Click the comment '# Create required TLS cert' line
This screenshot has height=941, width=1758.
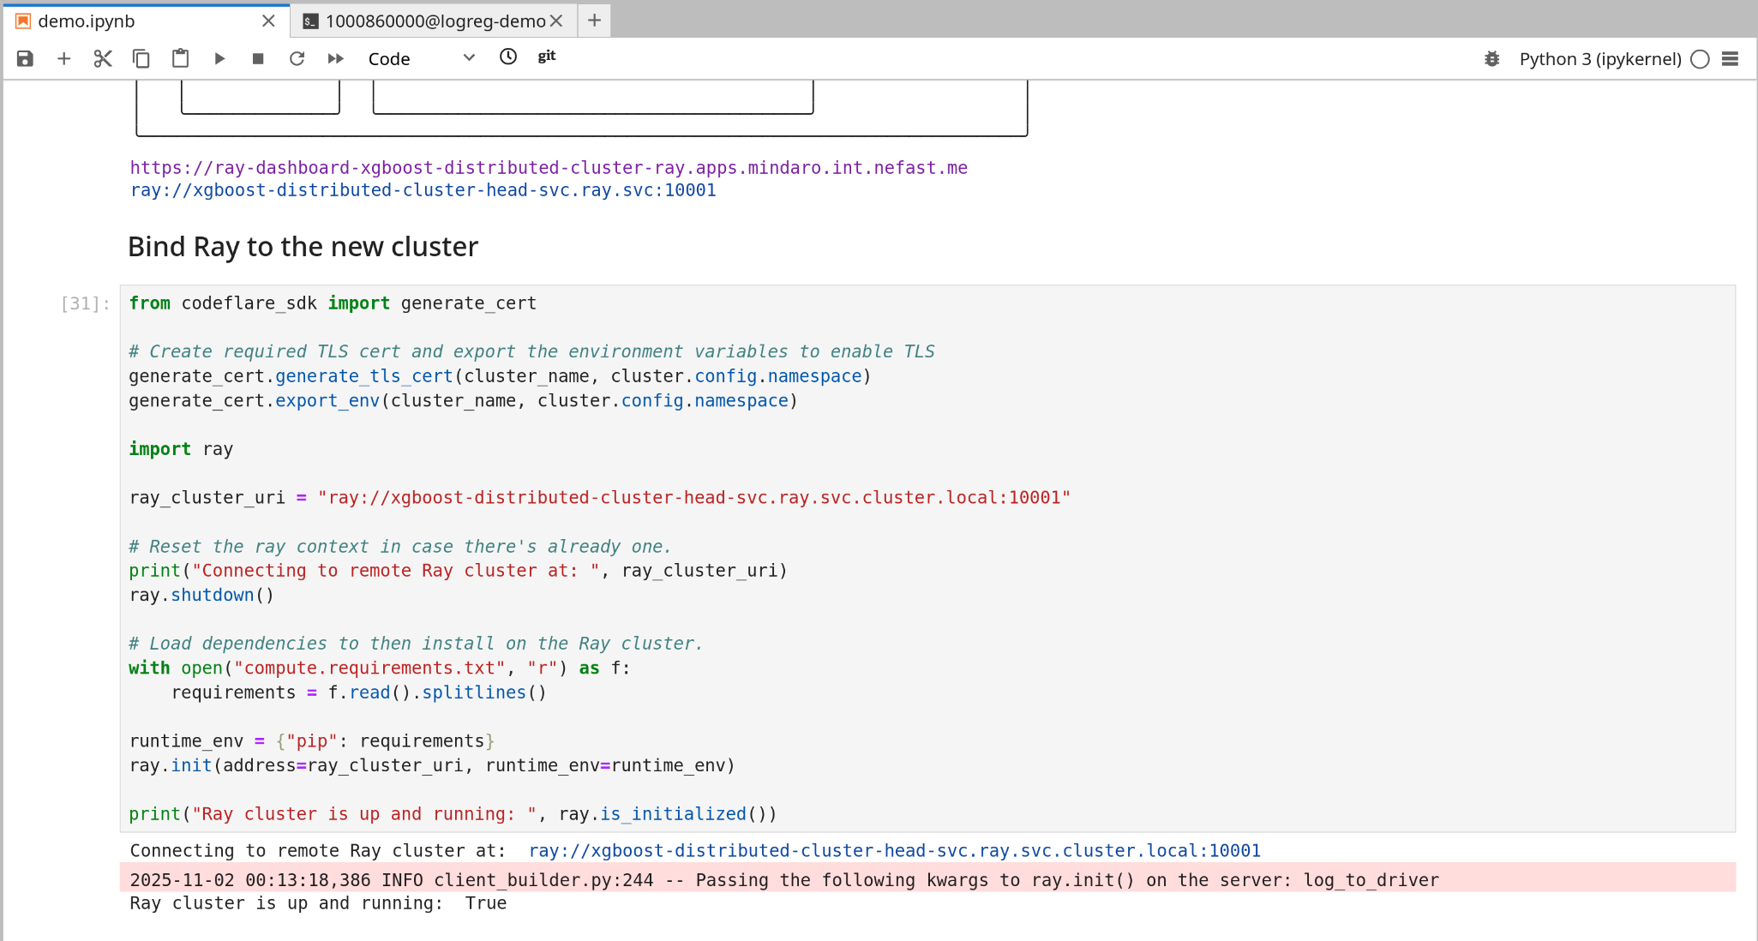pos(531,351)
